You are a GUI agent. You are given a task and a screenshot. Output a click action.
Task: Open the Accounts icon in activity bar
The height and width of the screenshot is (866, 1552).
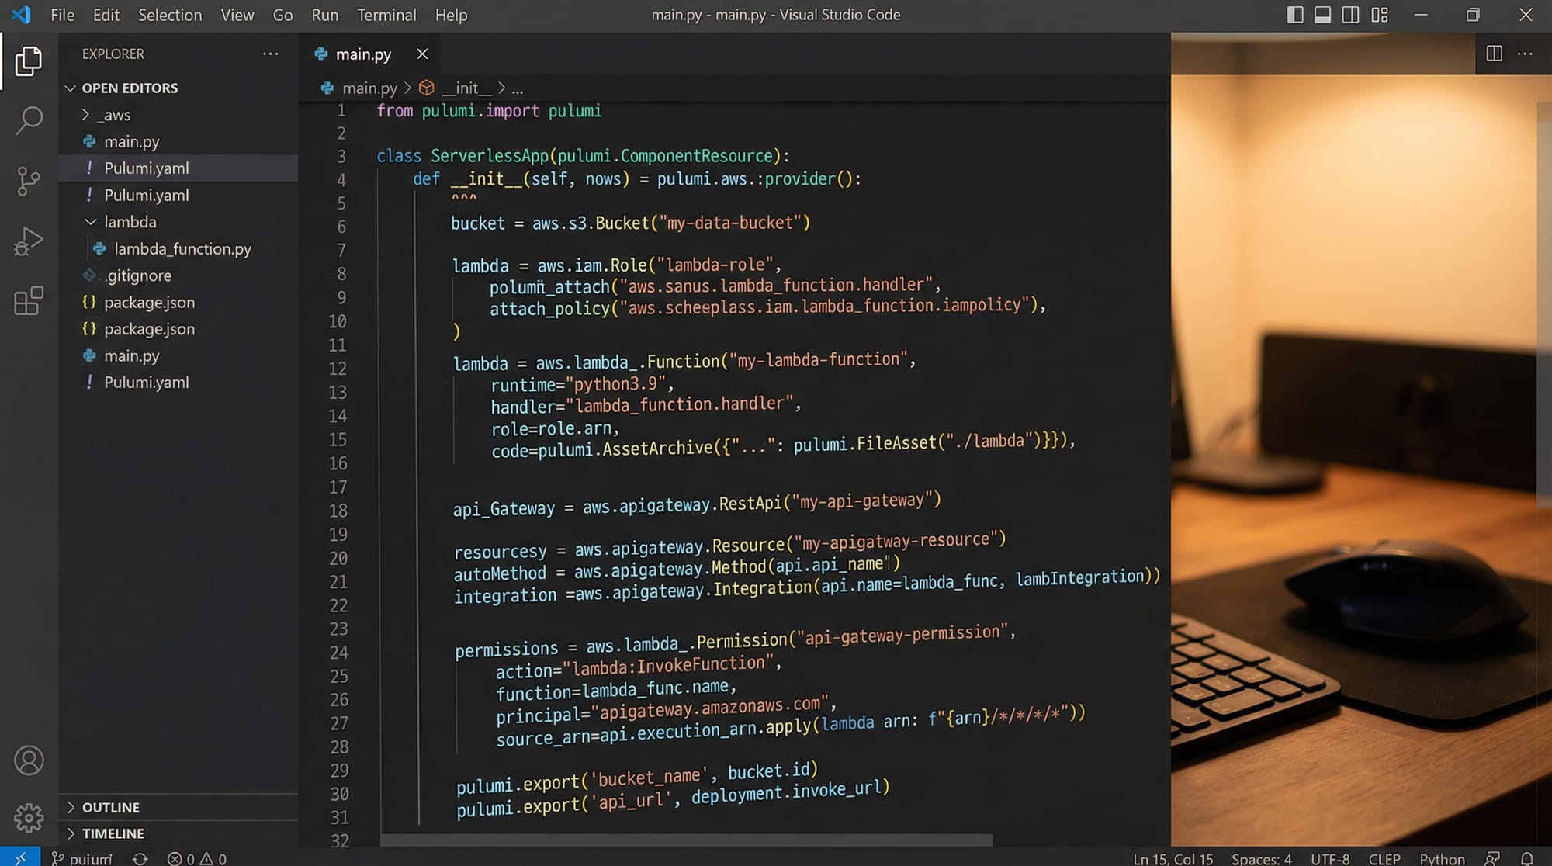[x=29, y=760]
